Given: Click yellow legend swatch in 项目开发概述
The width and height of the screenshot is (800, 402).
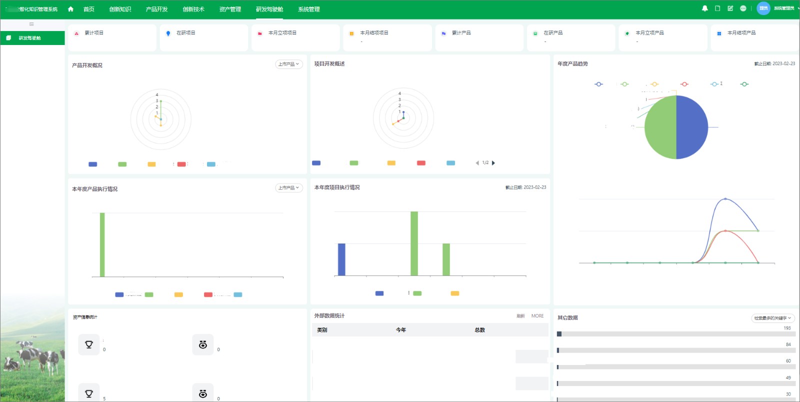Looking at the screenshot, I should tap(391, 163).
